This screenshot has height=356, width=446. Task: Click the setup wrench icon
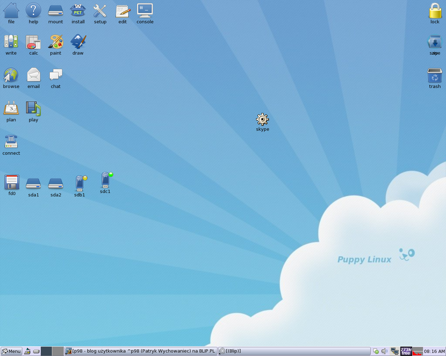click(x=100, y=11)
